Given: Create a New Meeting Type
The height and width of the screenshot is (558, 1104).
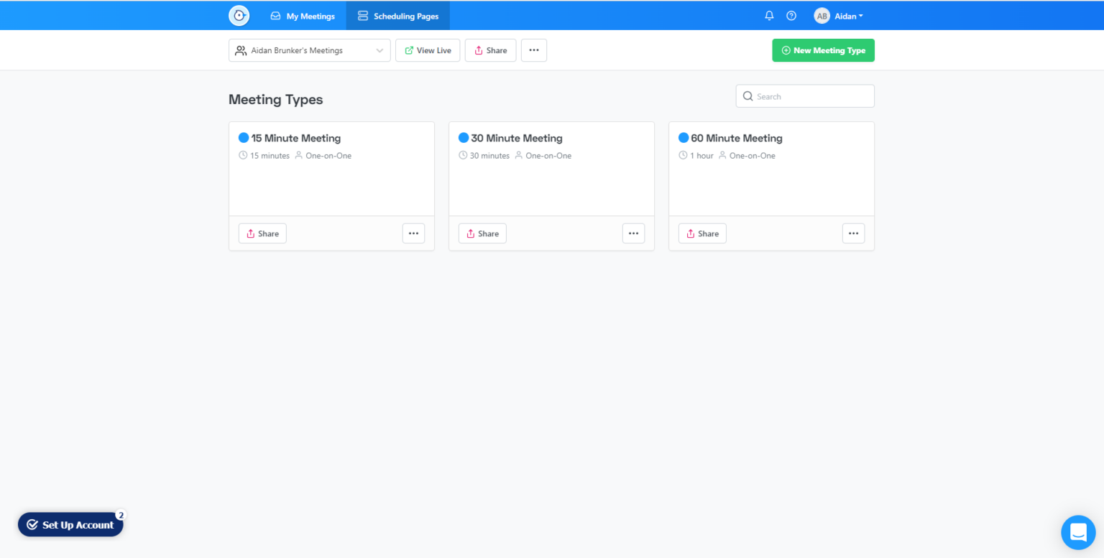Looking at the screenshot, I should pos(823,50).
